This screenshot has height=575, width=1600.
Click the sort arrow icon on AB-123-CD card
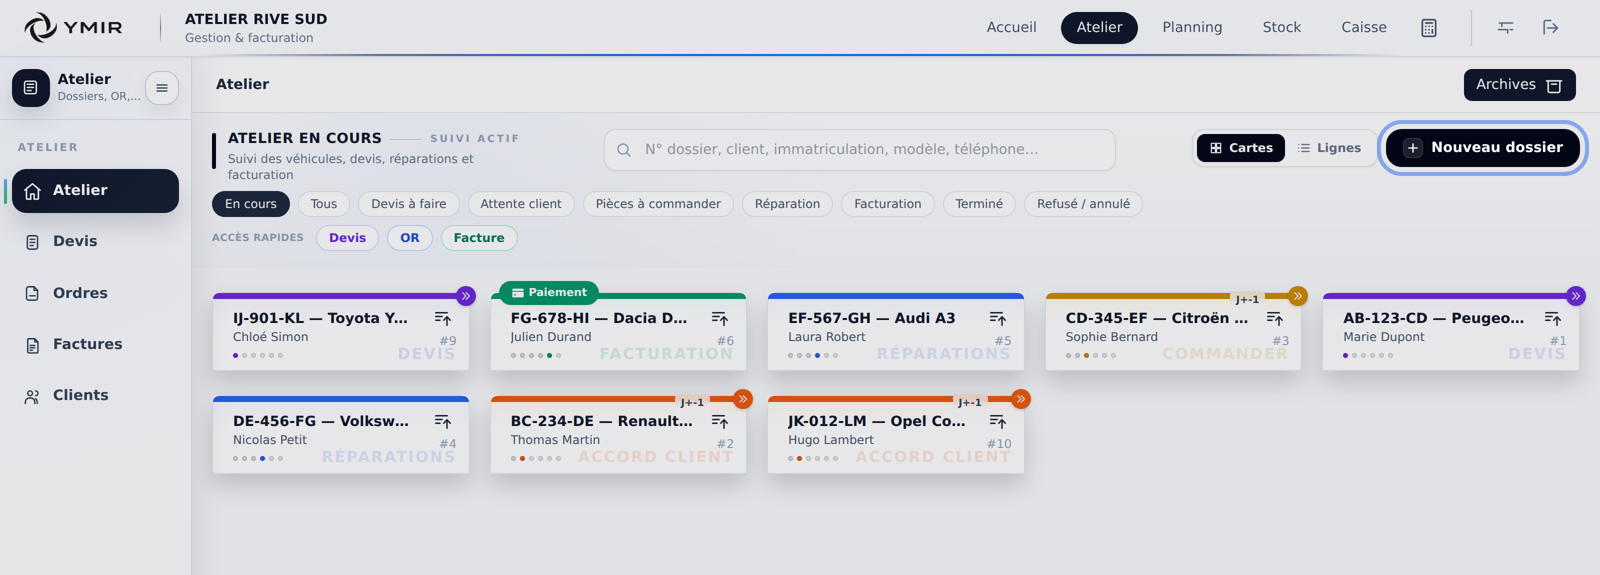(x=1553, y=318)
